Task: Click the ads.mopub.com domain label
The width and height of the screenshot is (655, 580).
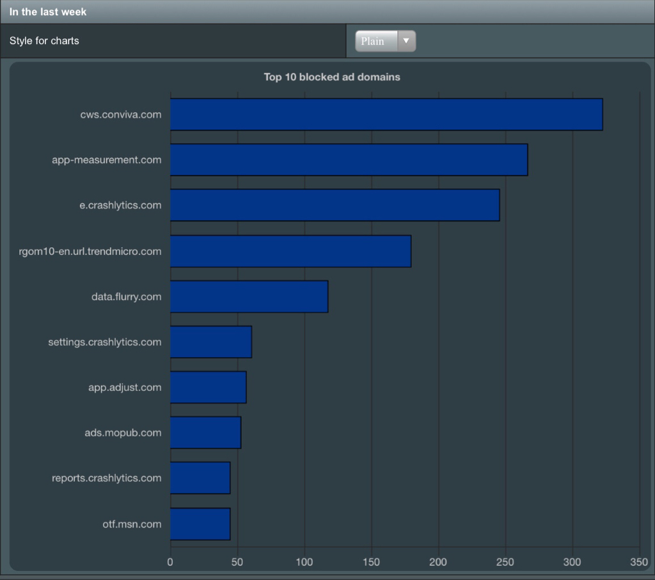Action: point(123,432)
